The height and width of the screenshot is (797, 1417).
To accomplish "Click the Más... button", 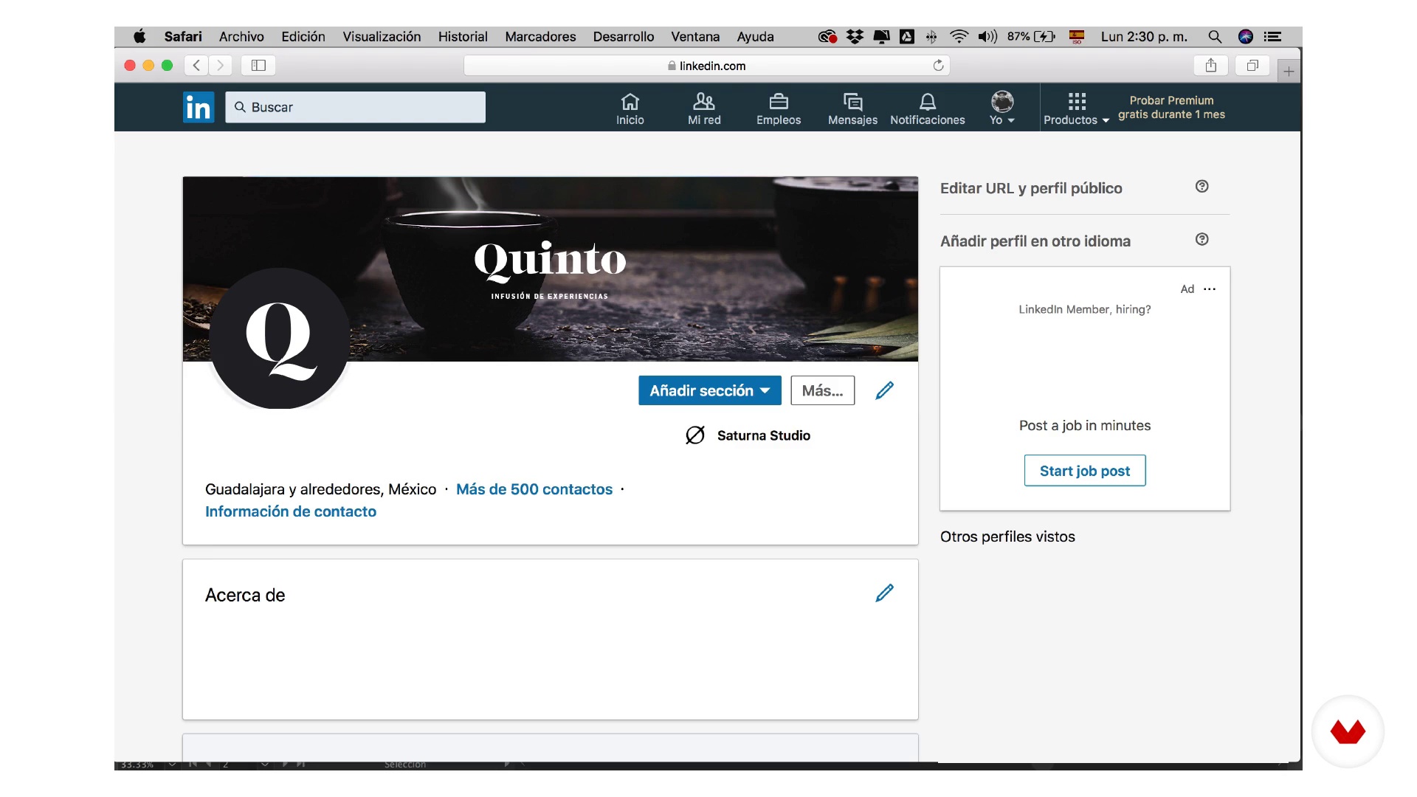I will coord(823,390).
